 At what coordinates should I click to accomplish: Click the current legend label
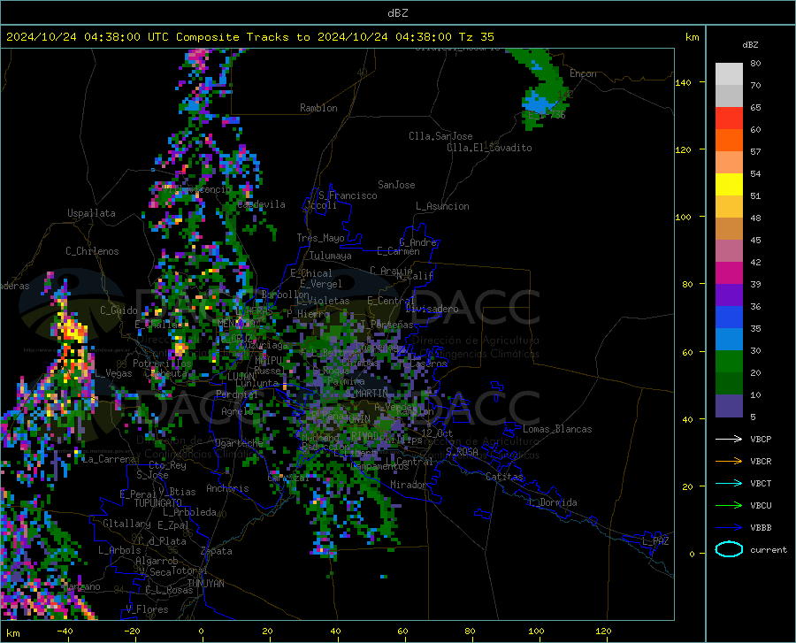click(769, 549)
